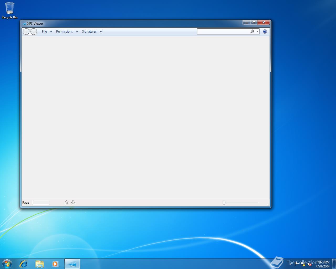The height and width of the screenshot is (269, 336).
Task: Click the magnifying glass search icon
Action: pyautogui.click(x=252, y=32)
